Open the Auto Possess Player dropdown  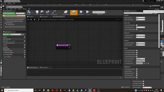140,59
